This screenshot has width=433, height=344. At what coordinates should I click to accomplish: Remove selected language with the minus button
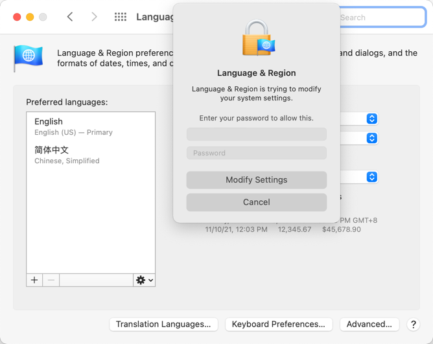point(51,280)
